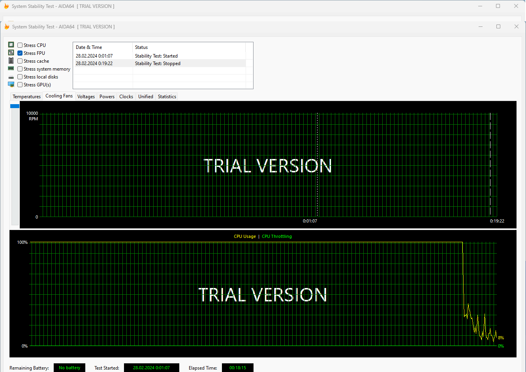This screenshot has width=526, height=372.
Task: Enable the Stress CPU checkbox
Action: point(20,45)
